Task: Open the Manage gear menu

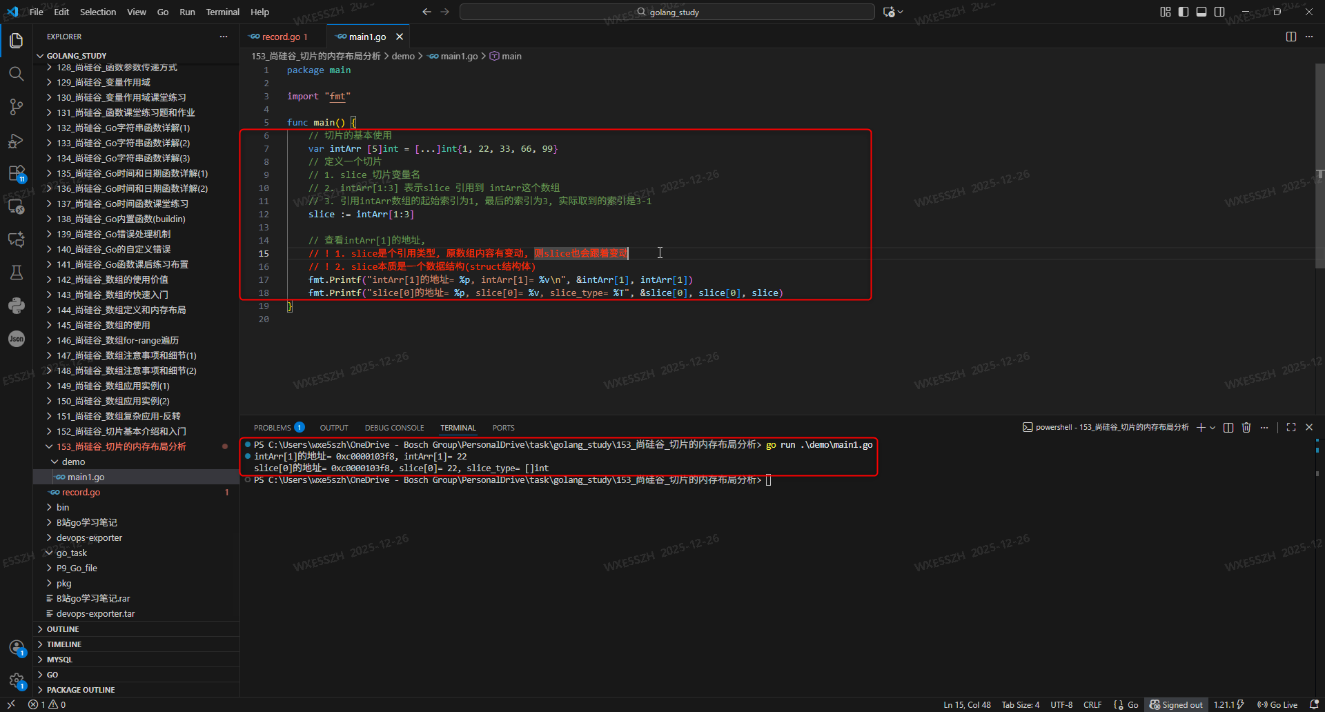Action: point(17,681)
